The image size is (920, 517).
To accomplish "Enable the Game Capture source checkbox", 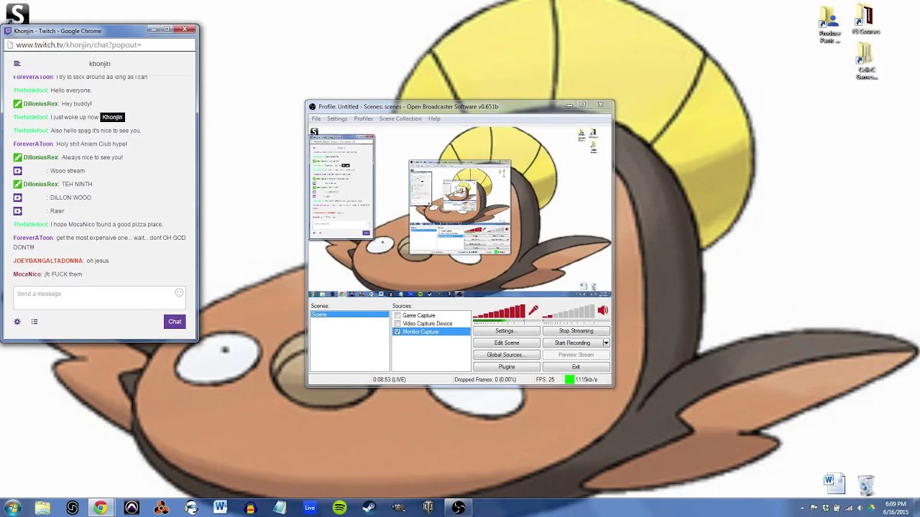I will pyautogui.click(x=397, y=315).
